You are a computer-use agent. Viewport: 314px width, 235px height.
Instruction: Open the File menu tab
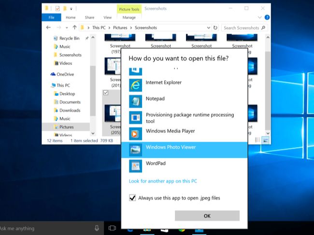[x=51, y=17]
